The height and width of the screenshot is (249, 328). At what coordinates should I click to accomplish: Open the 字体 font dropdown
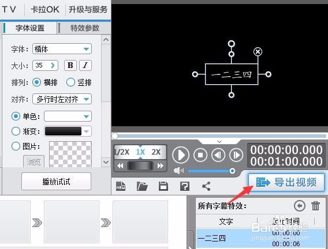[x=62, y=49]
